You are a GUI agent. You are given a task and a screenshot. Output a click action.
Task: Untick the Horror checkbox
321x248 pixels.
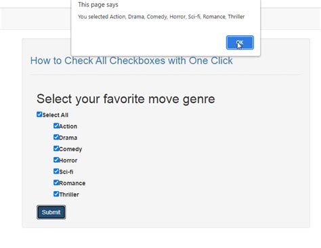tap(56, 160)
